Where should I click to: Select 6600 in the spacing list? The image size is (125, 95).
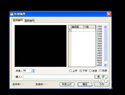click(100, 60)
